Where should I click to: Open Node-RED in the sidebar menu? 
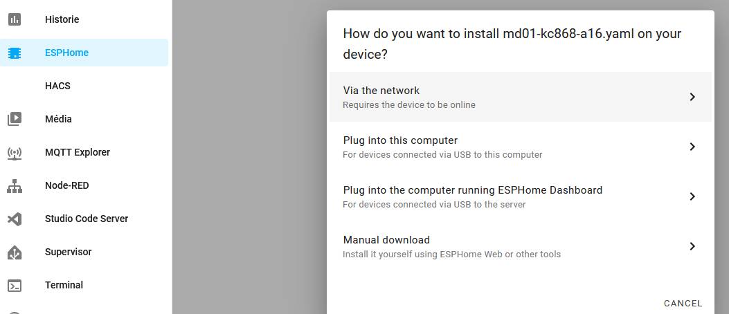coord(67,185)
